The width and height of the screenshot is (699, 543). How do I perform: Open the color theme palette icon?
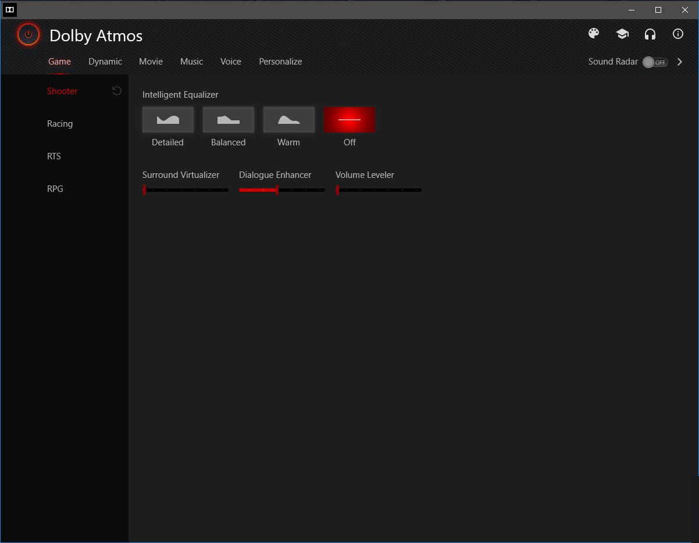(x=594, y=34)
